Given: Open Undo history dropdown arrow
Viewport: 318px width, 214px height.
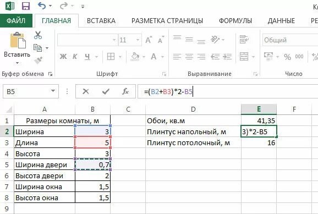Looking at the screenshot, I should click(x=50, y=6).
